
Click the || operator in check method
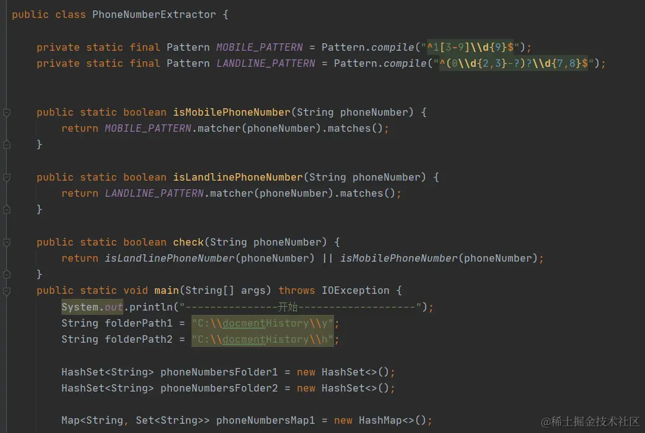point(327,258)
